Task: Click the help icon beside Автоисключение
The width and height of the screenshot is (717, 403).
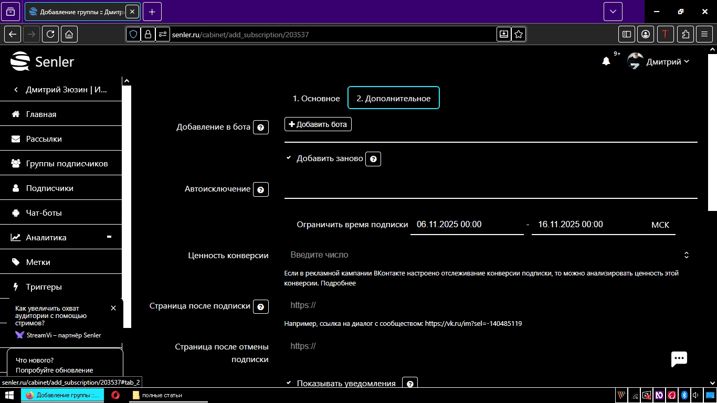Action: coord(261,189)
